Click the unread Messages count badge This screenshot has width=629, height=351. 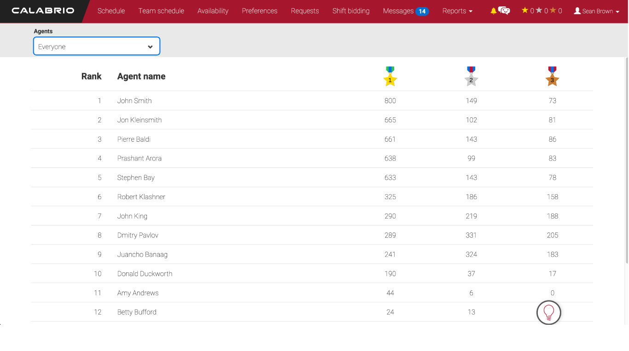click(x=422, y=11)
